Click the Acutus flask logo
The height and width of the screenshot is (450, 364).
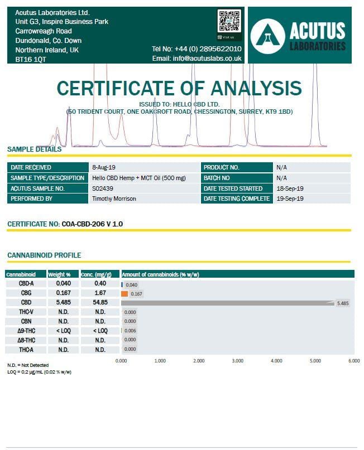267,36
